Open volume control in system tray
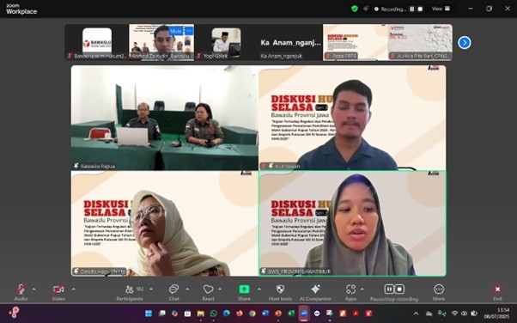 tap(465, 313)
